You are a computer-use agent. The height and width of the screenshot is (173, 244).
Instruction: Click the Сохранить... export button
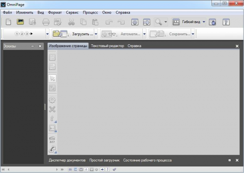point(170,34)
